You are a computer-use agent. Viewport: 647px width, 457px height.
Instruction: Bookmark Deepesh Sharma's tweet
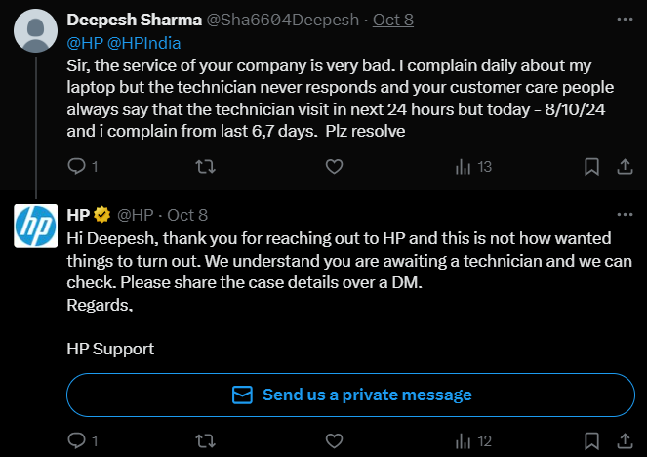[x=591, y=167]
